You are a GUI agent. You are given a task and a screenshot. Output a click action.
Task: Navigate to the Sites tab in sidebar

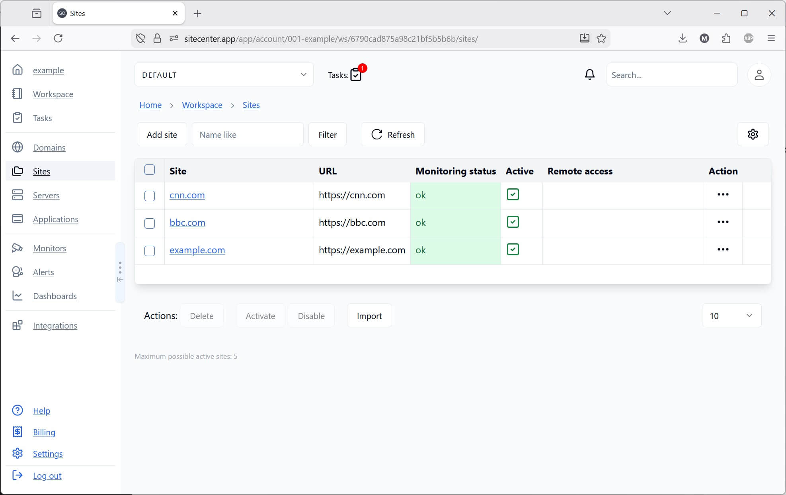pyautogui.click(x=41, y=171)
